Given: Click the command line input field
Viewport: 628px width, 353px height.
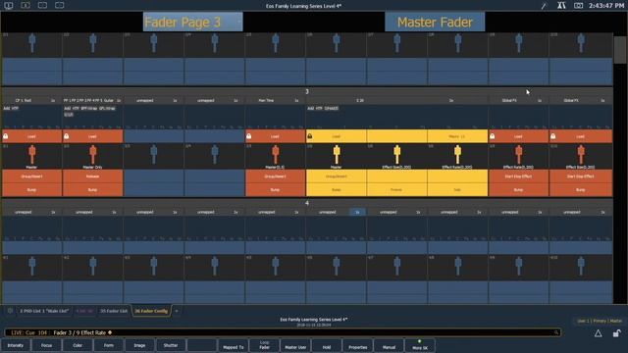Looking at the screenshot, I should tap(283, 332).
